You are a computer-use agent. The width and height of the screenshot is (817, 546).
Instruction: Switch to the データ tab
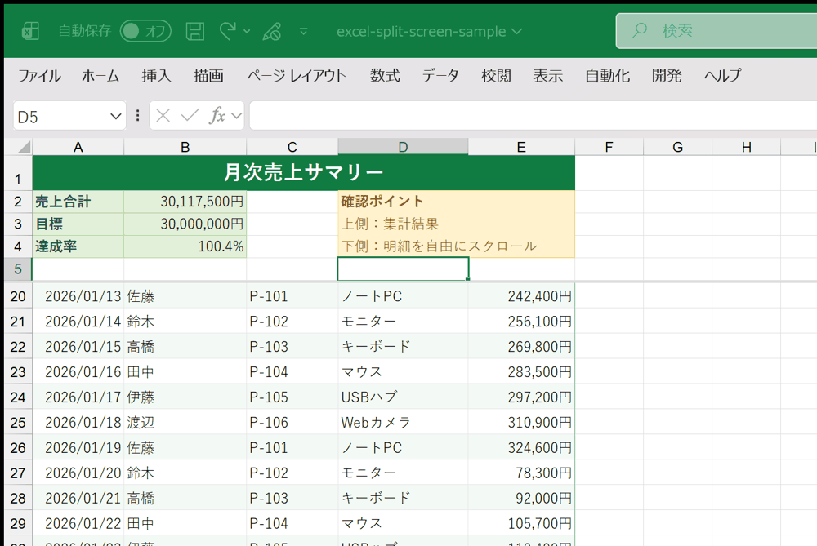(x=440, y=76)
